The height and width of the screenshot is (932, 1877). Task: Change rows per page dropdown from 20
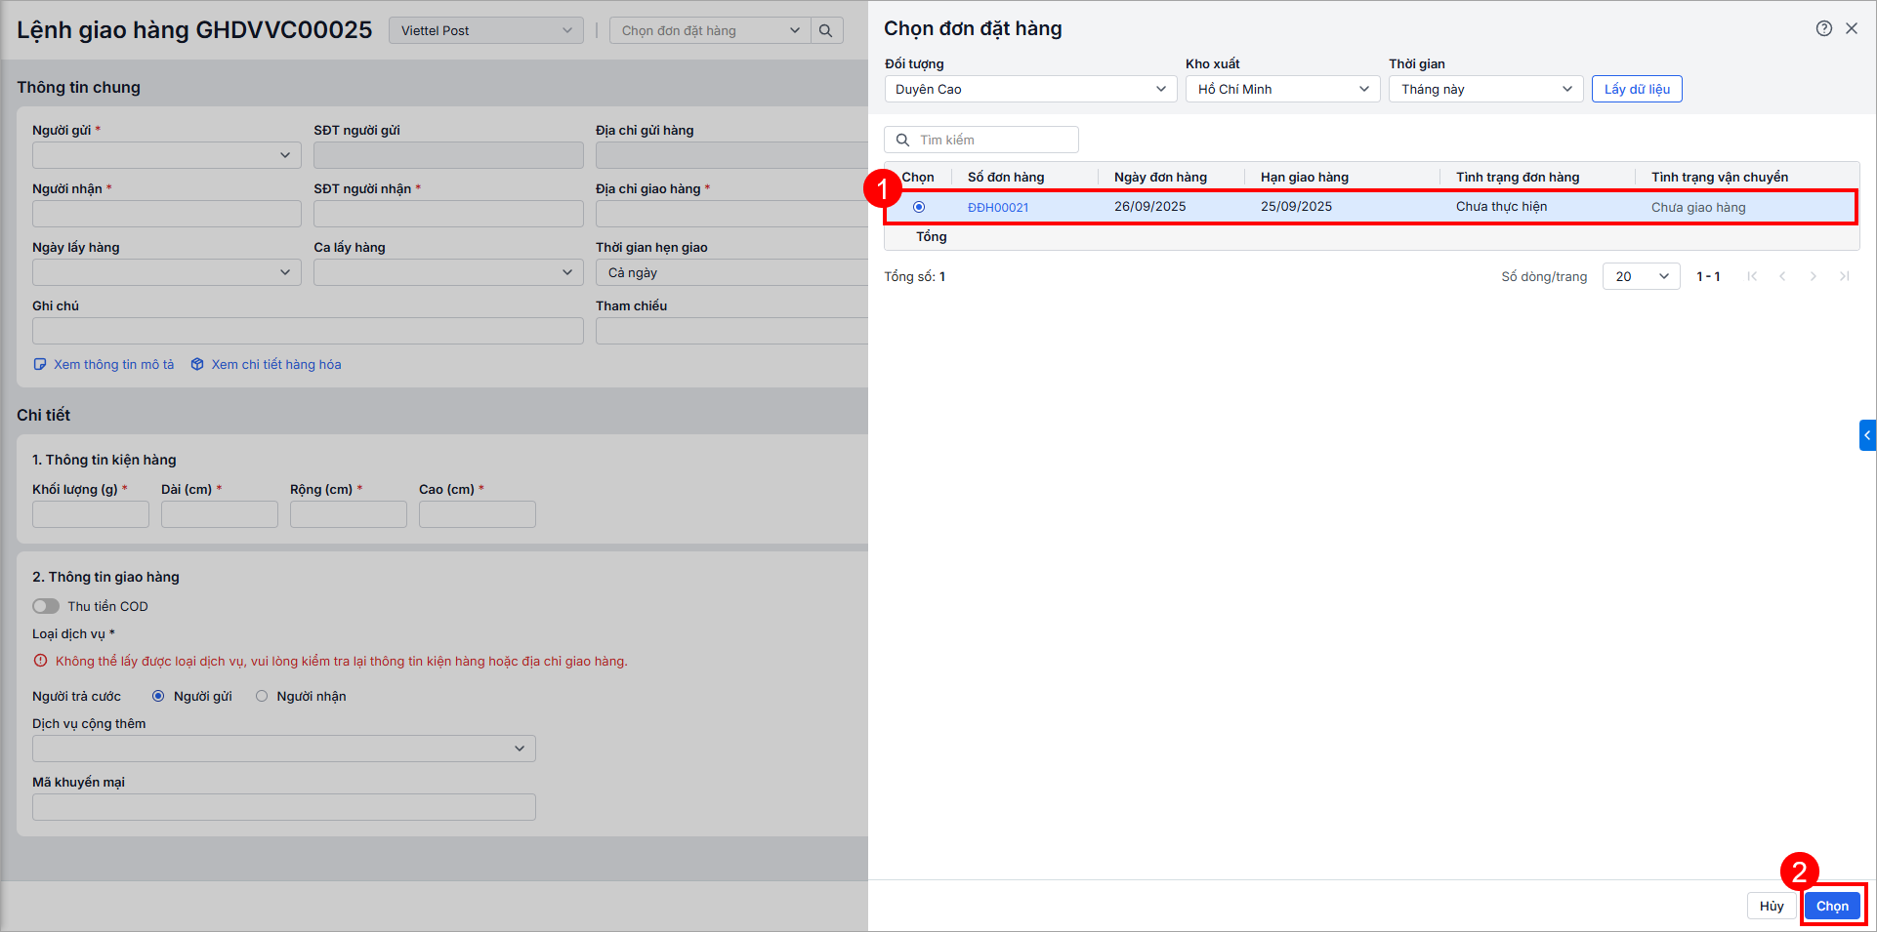point(1641,276)
